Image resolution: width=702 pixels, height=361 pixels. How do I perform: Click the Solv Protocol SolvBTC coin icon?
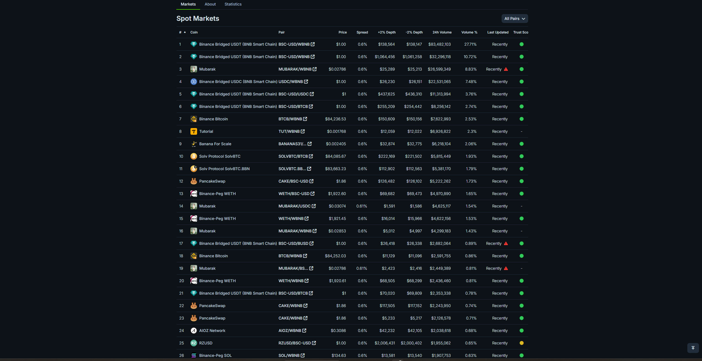194,156
